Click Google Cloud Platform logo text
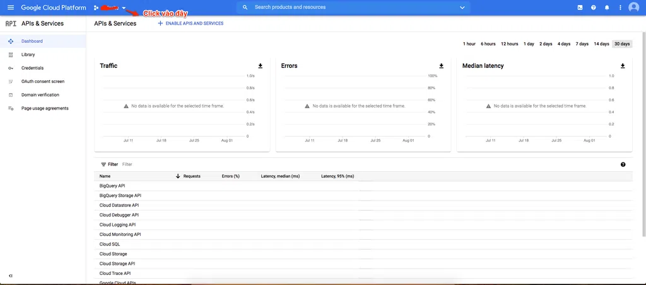This screenshot has height=285, width=646. 54,8
